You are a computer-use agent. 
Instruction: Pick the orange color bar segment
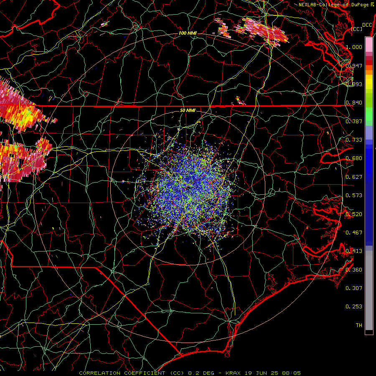coord(369,72)
